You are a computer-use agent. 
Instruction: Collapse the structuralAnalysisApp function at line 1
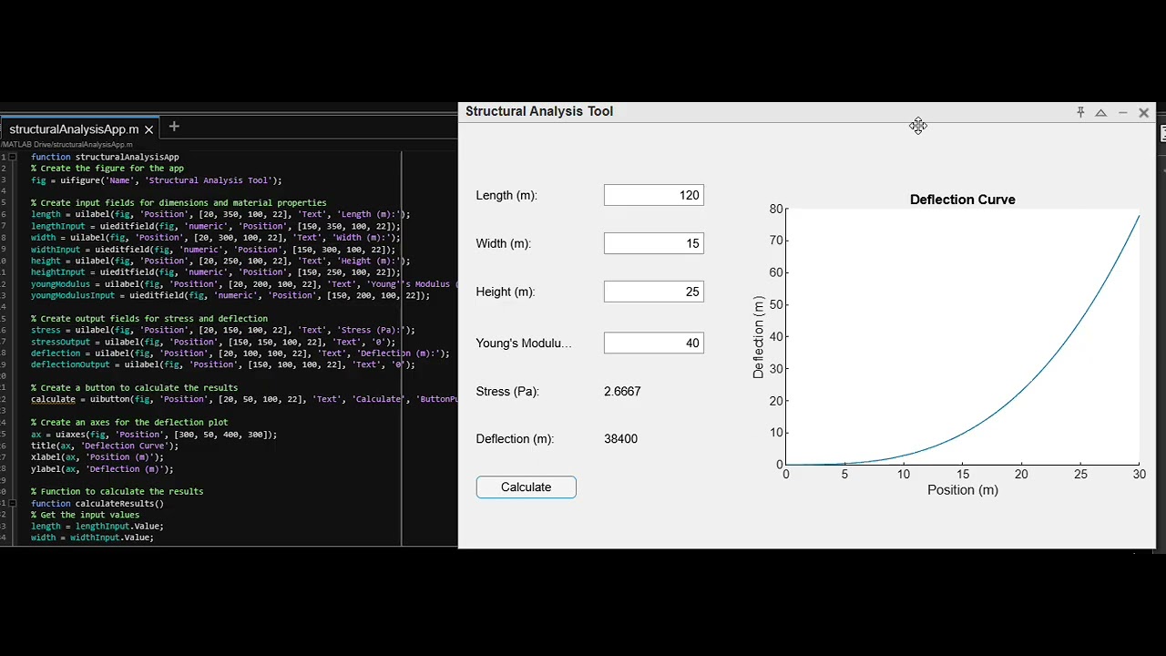[12, 157]
